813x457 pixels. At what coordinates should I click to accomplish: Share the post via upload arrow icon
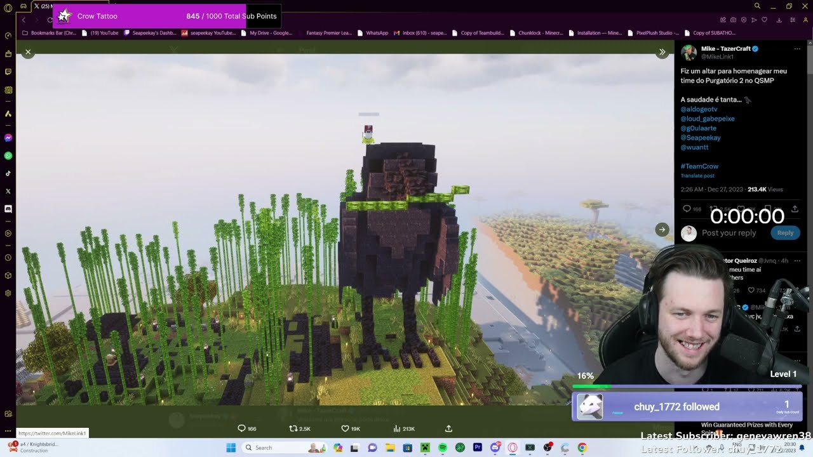448,428
